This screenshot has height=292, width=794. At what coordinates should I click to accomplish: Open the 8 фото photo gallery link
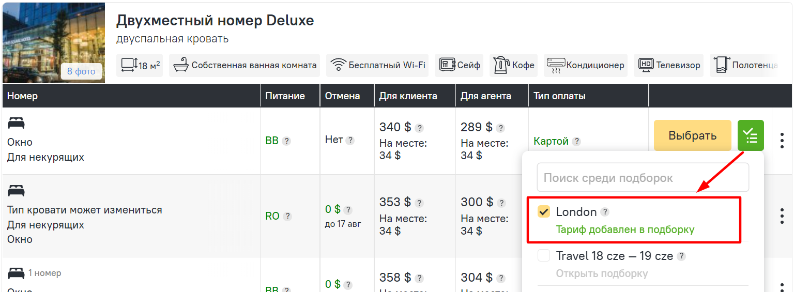pyautogui.click(x=81, y=71)
